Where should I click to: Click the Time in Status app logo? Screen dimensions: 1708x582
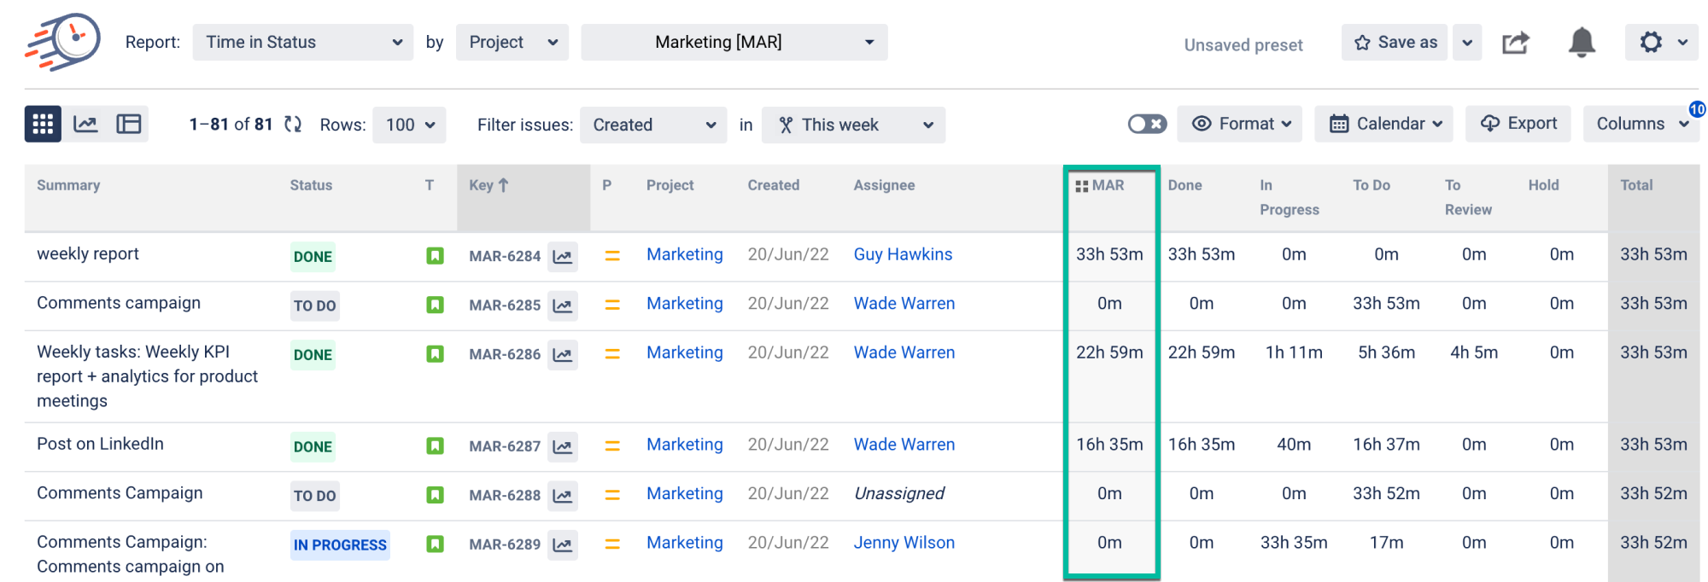click(62, 42)
